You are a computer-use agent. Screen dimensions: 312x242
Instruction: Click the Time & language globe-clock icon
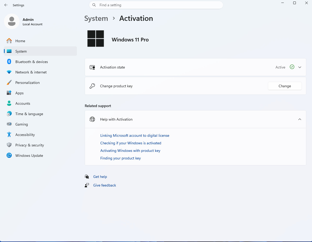[x=9, y=114]
